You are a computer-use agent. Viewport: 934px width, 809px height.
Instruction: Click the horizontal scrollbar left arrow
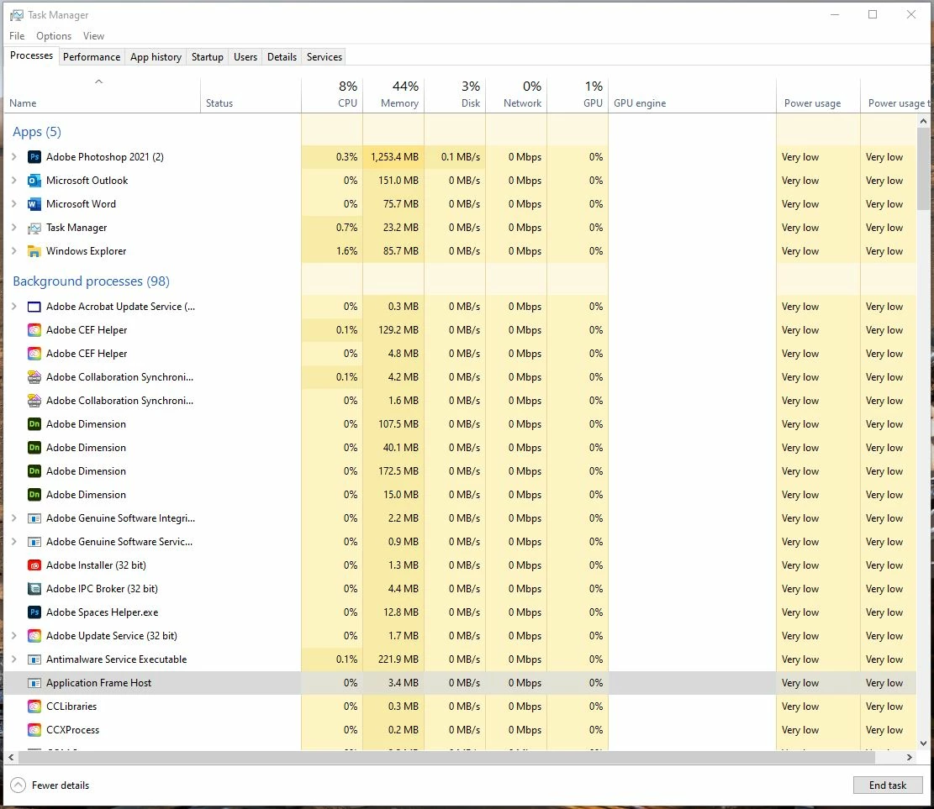(11, 758)
